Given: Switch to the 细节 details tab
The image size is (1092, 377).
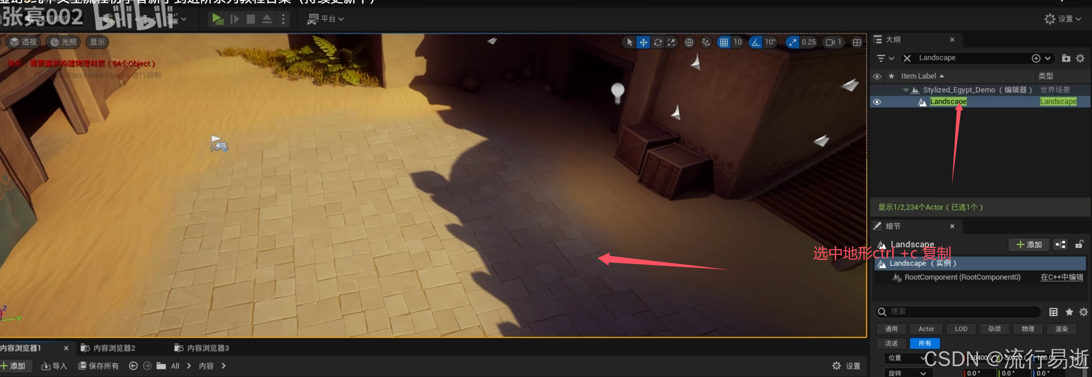Looking at the screenshot, I should [893, 226].
